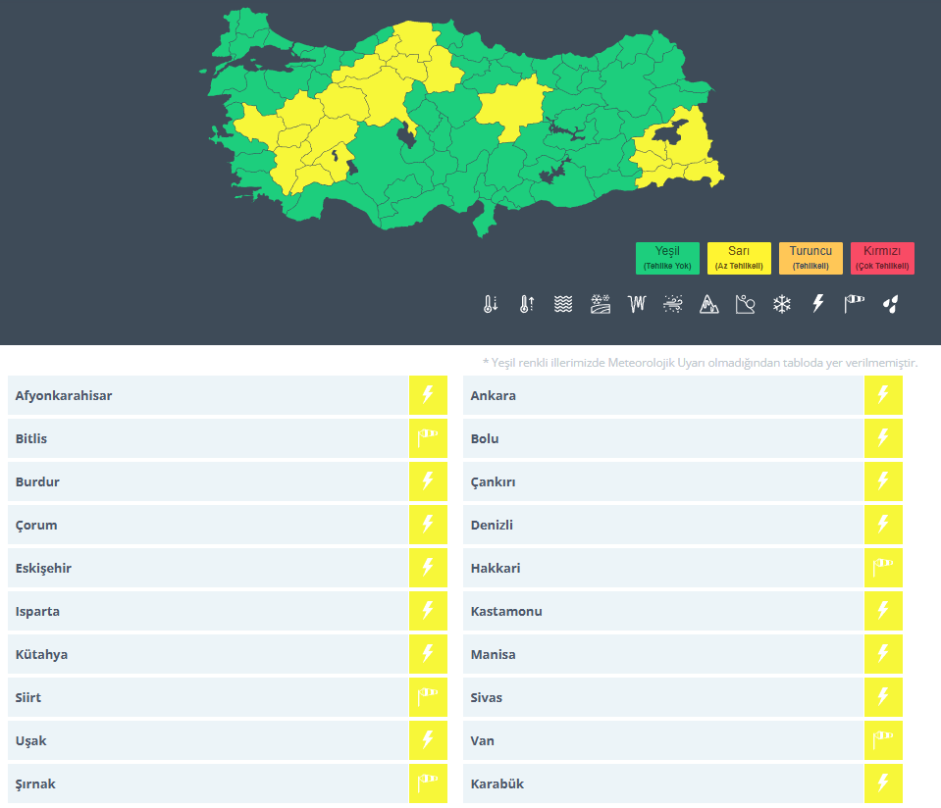Click the windsock icon in Şırnak row

tap(428, 783)
